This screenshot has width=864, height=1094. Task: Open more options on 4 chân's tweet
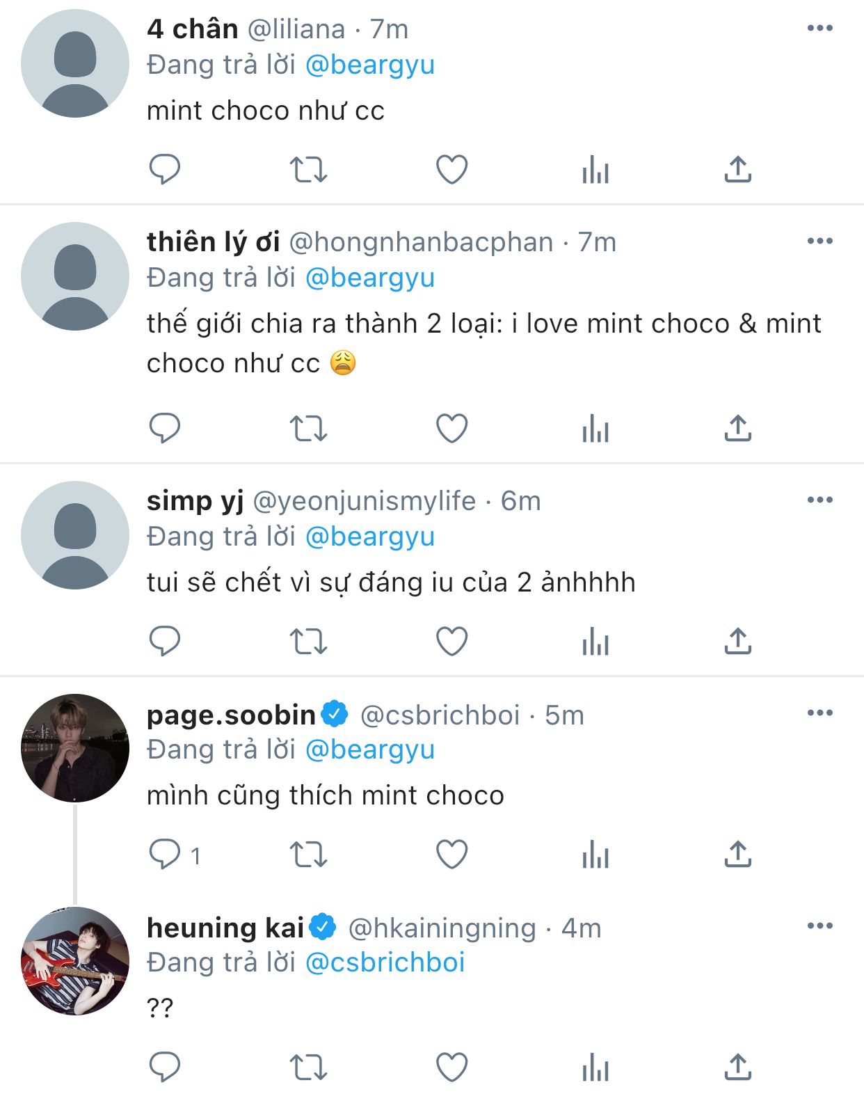[820, 29]
